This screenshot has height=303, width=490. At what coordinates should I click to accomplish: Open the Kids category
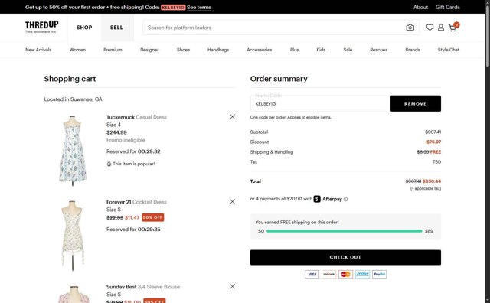point(321,50)
